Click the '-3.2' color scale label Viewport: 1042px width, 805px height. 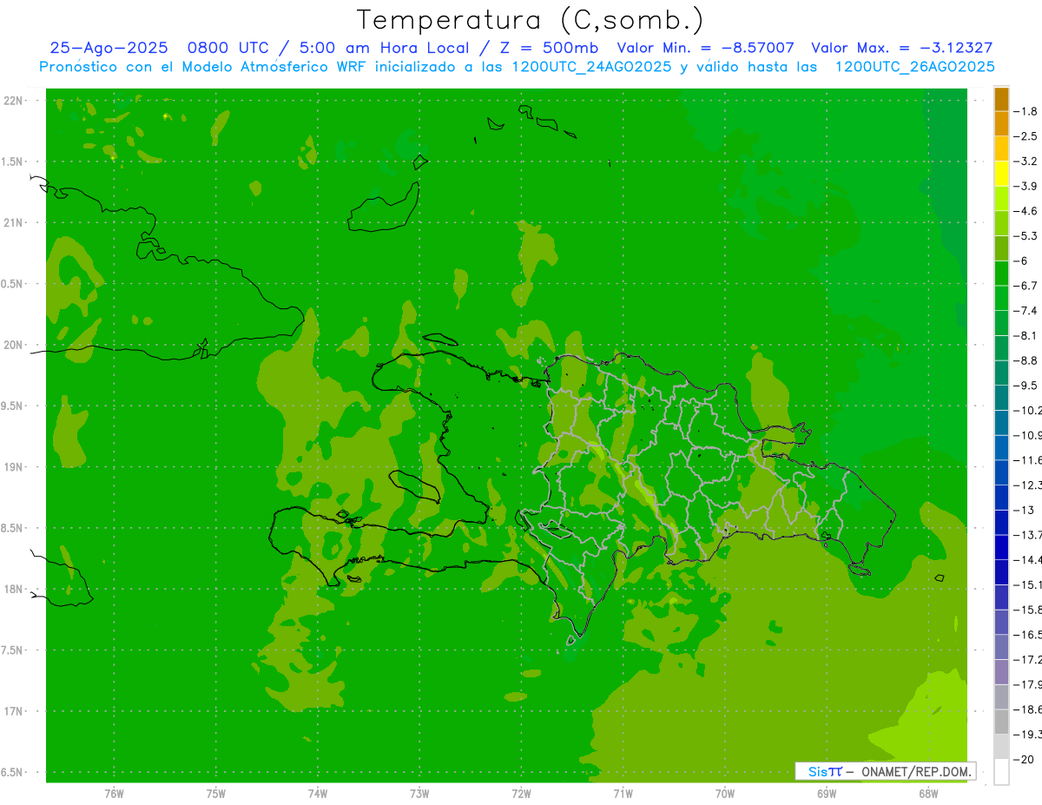click(1026, 161)
